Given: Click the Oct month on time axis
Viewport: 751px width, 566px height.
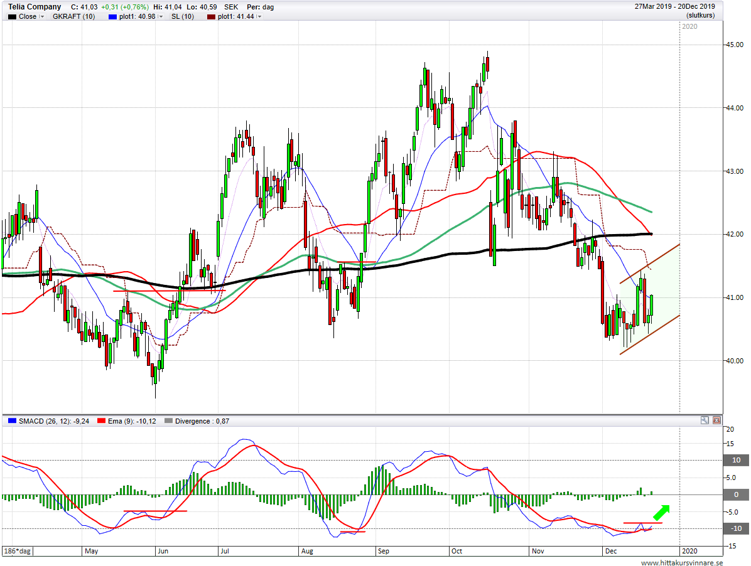Looking at the screenshot, I should (457, 551).
